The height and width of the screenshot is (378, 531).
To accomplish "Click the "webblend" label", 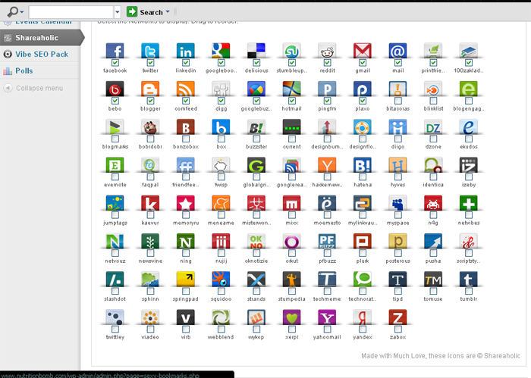I will pos(221,337).
